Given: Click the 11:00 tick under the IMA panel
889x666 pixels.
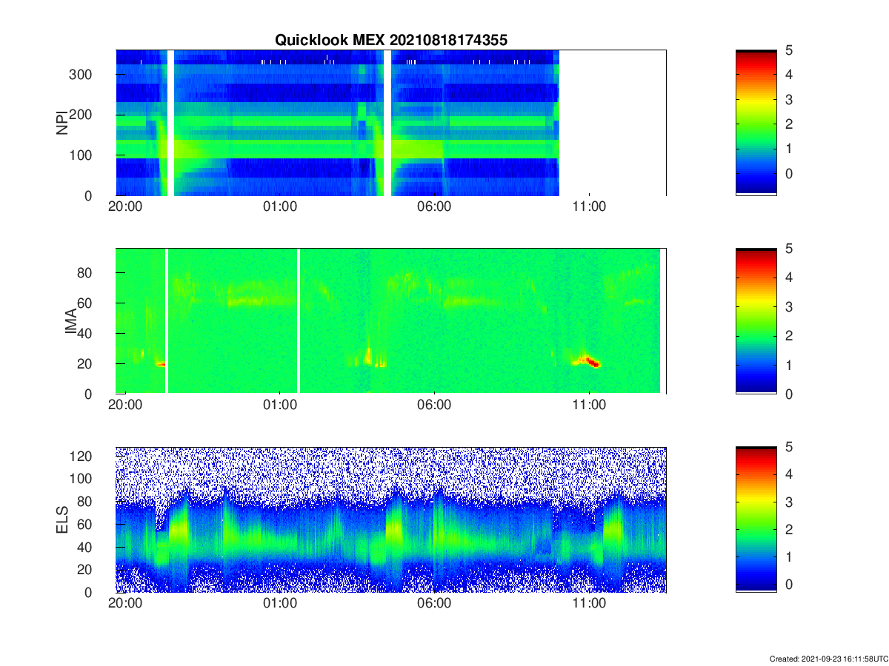Looking at the screenshot, I should 589,405.
